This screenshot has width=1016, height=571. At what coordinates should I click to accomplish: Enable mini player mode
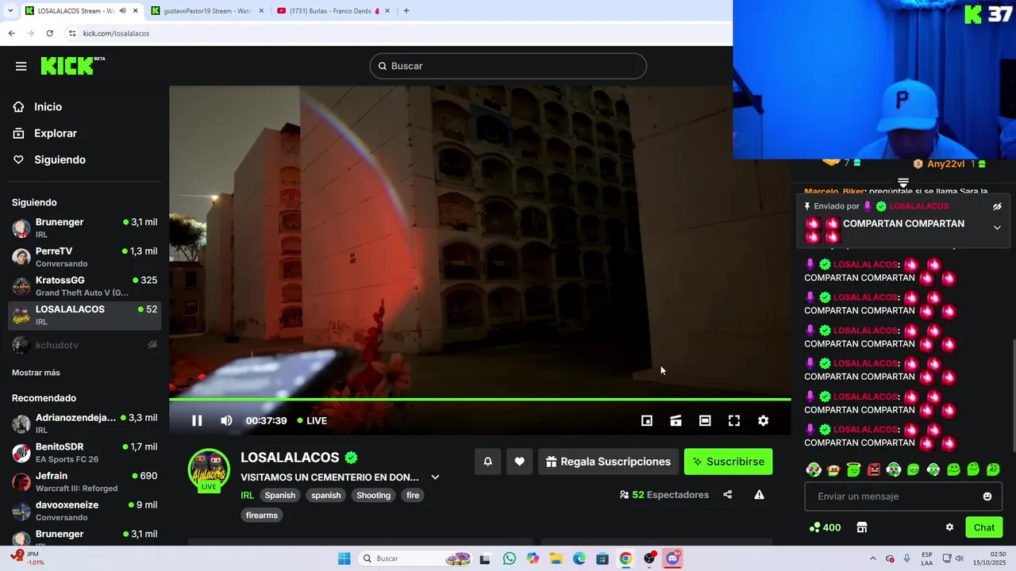[647, 421]
